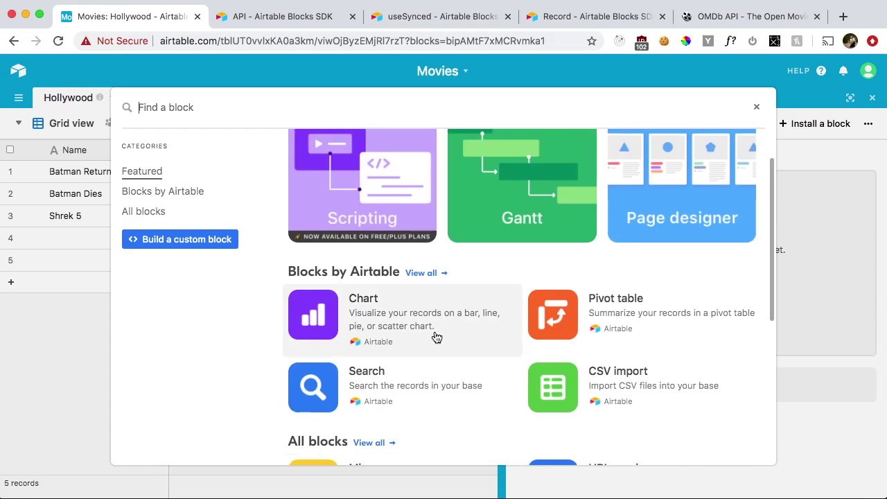Viewport: 887px width, 499px height.
Task: Open the Help question mark icon
Action: (x=821, y=71)
